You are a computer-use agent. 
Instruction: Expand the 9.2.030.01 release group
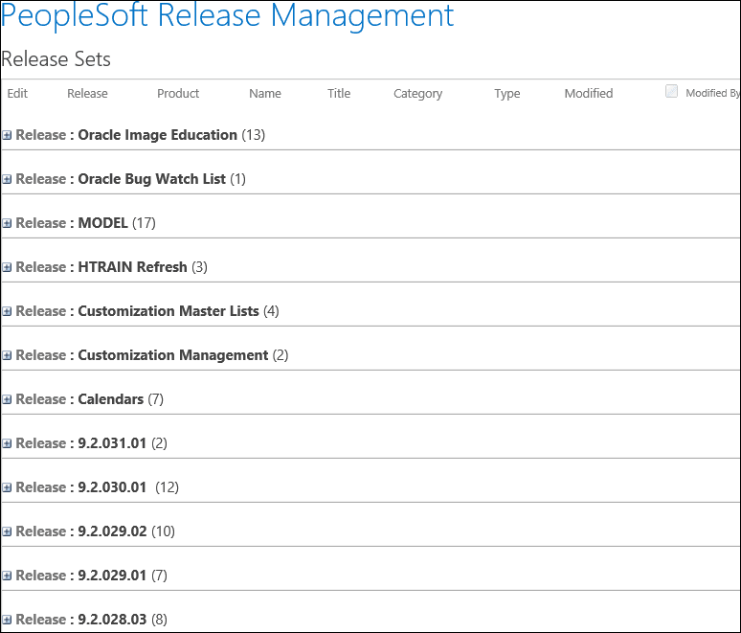pyautogui.click(x=7, y=487)
